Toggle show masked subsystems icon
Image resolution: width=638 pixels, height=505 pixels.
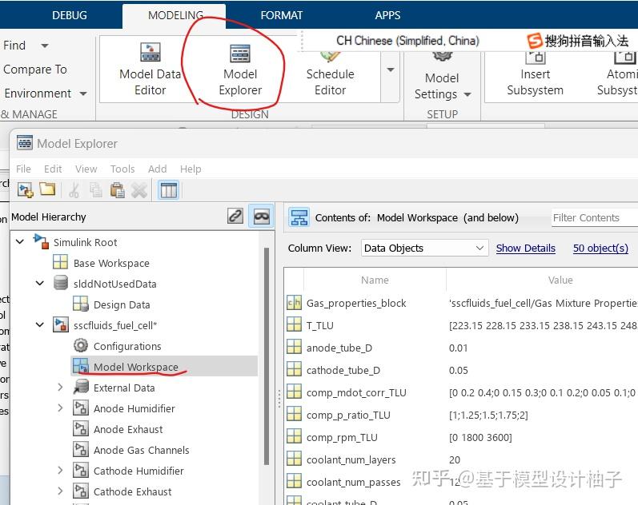[x=261, y=216]
